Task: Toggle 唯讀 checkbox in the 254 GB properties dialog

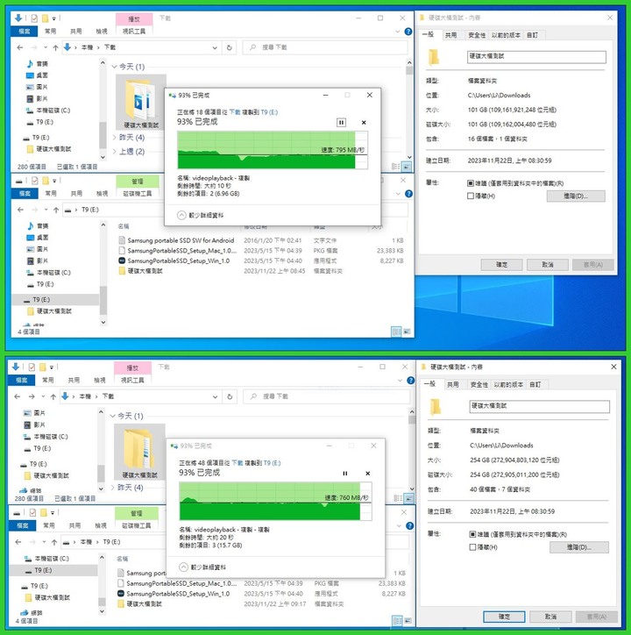Action: [472, 534]
